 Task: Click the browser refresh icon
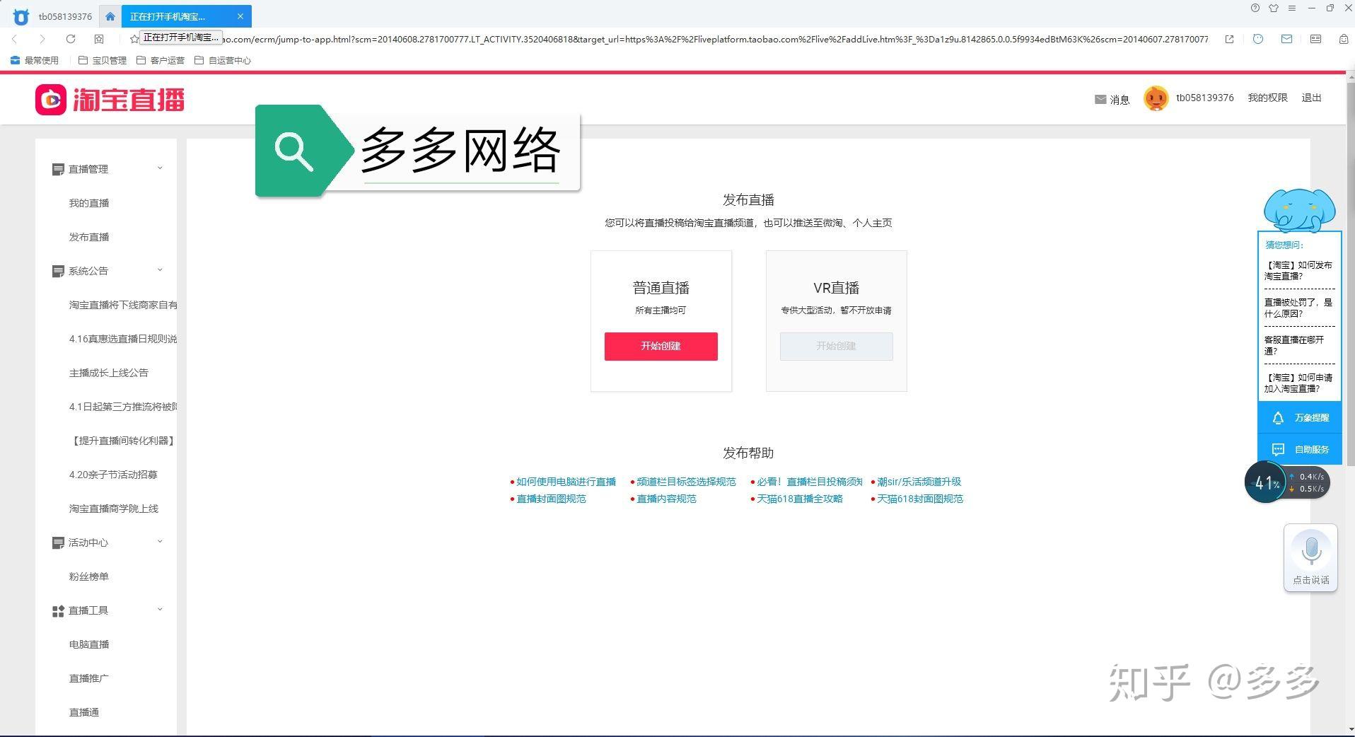(71, 39)
